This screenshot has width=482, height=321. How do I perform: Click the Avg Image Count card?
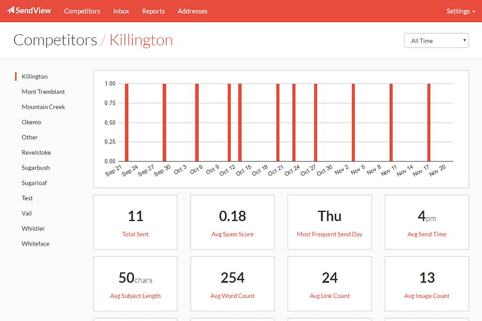click(x=426, y=284)
